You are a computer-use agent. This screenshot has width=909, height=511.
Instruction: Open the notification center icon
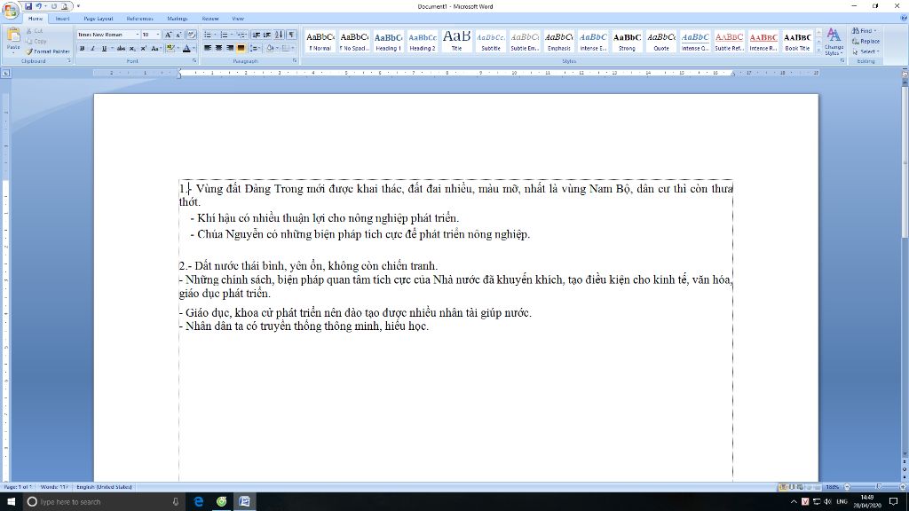coord(894,502)
